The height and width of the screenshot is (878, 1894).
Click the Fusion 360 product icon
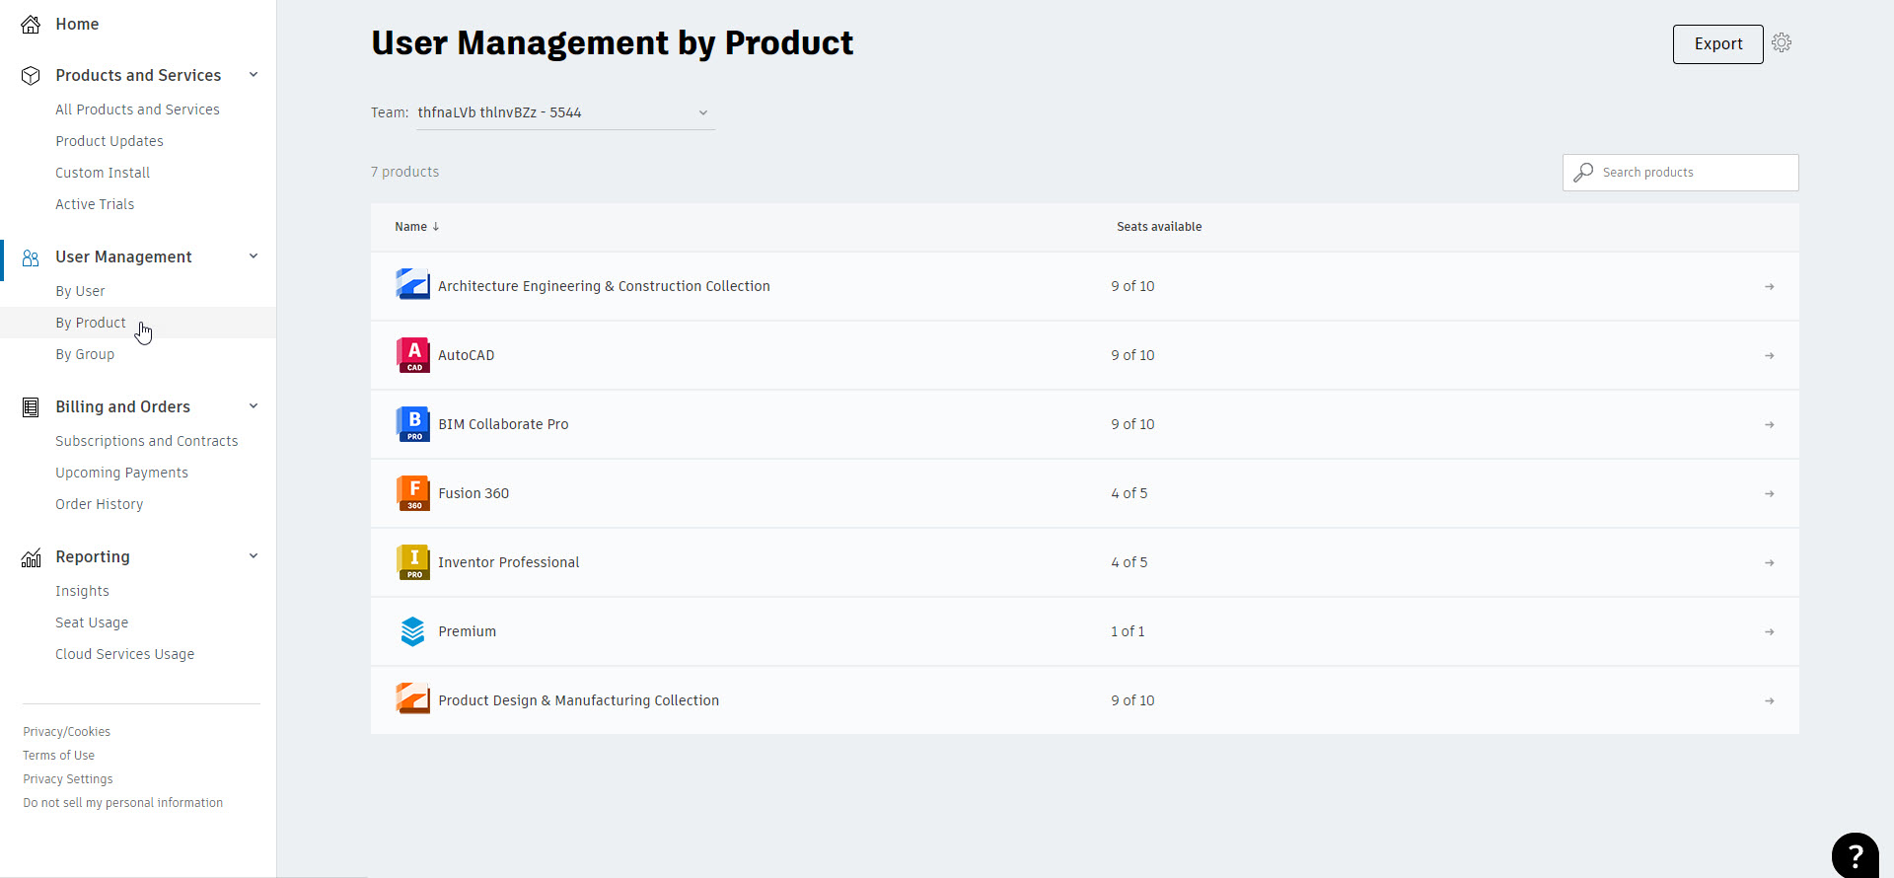click(413, 492)
